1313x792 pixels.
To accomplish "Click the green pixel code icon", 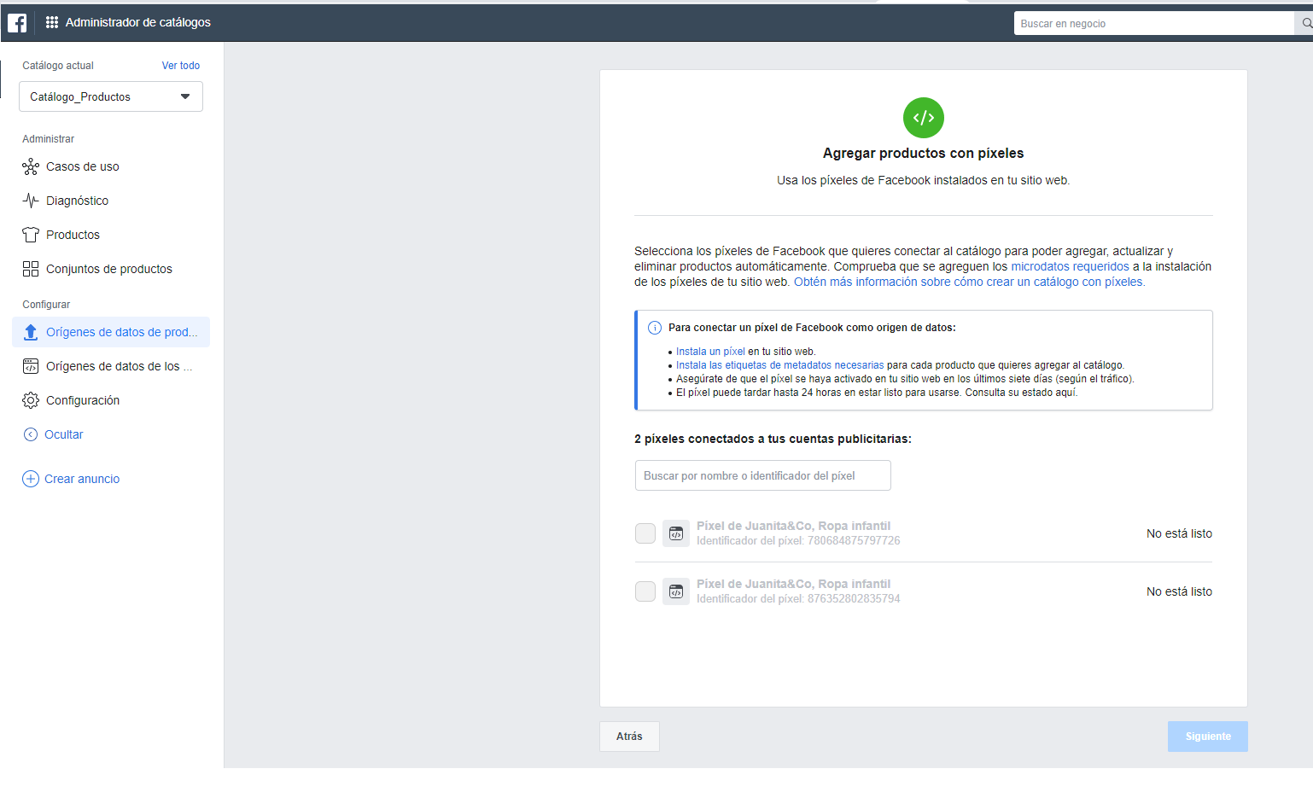I will click(924, 118).
